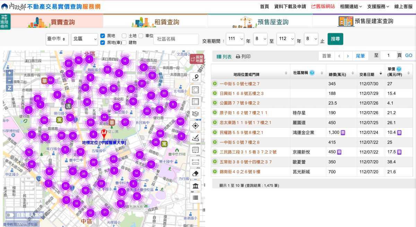416x227 pixels.
Task: Click the 搜尋 search button
Action: (335, 39)
